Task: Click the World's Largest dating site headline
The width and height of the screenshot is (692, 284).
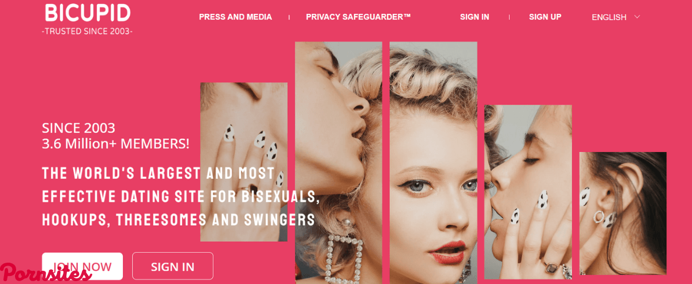Action: point(181,196)
